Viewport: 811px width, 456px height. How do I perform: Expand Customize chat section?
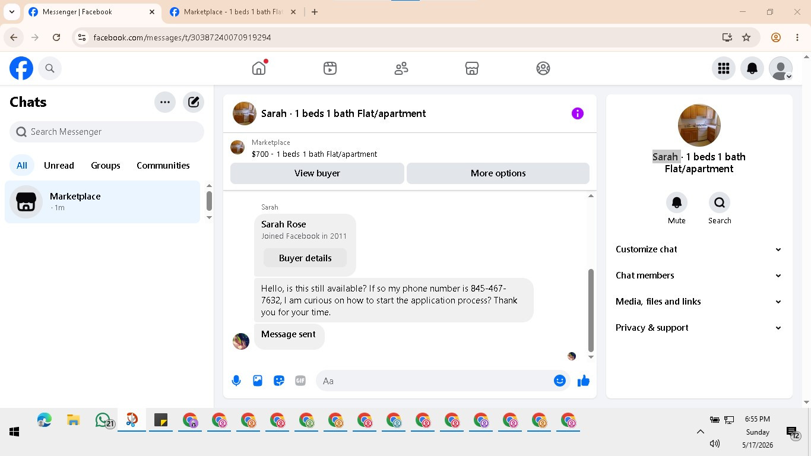[x=699, y=249]
